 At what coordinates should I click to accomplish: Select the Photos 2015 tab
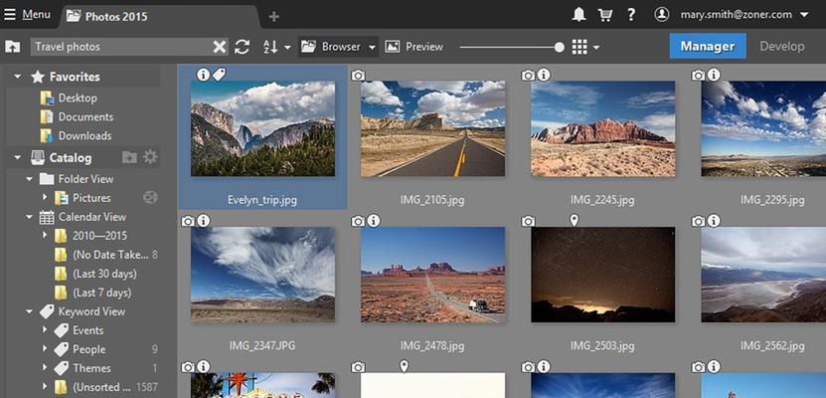[x=161, y=16]
